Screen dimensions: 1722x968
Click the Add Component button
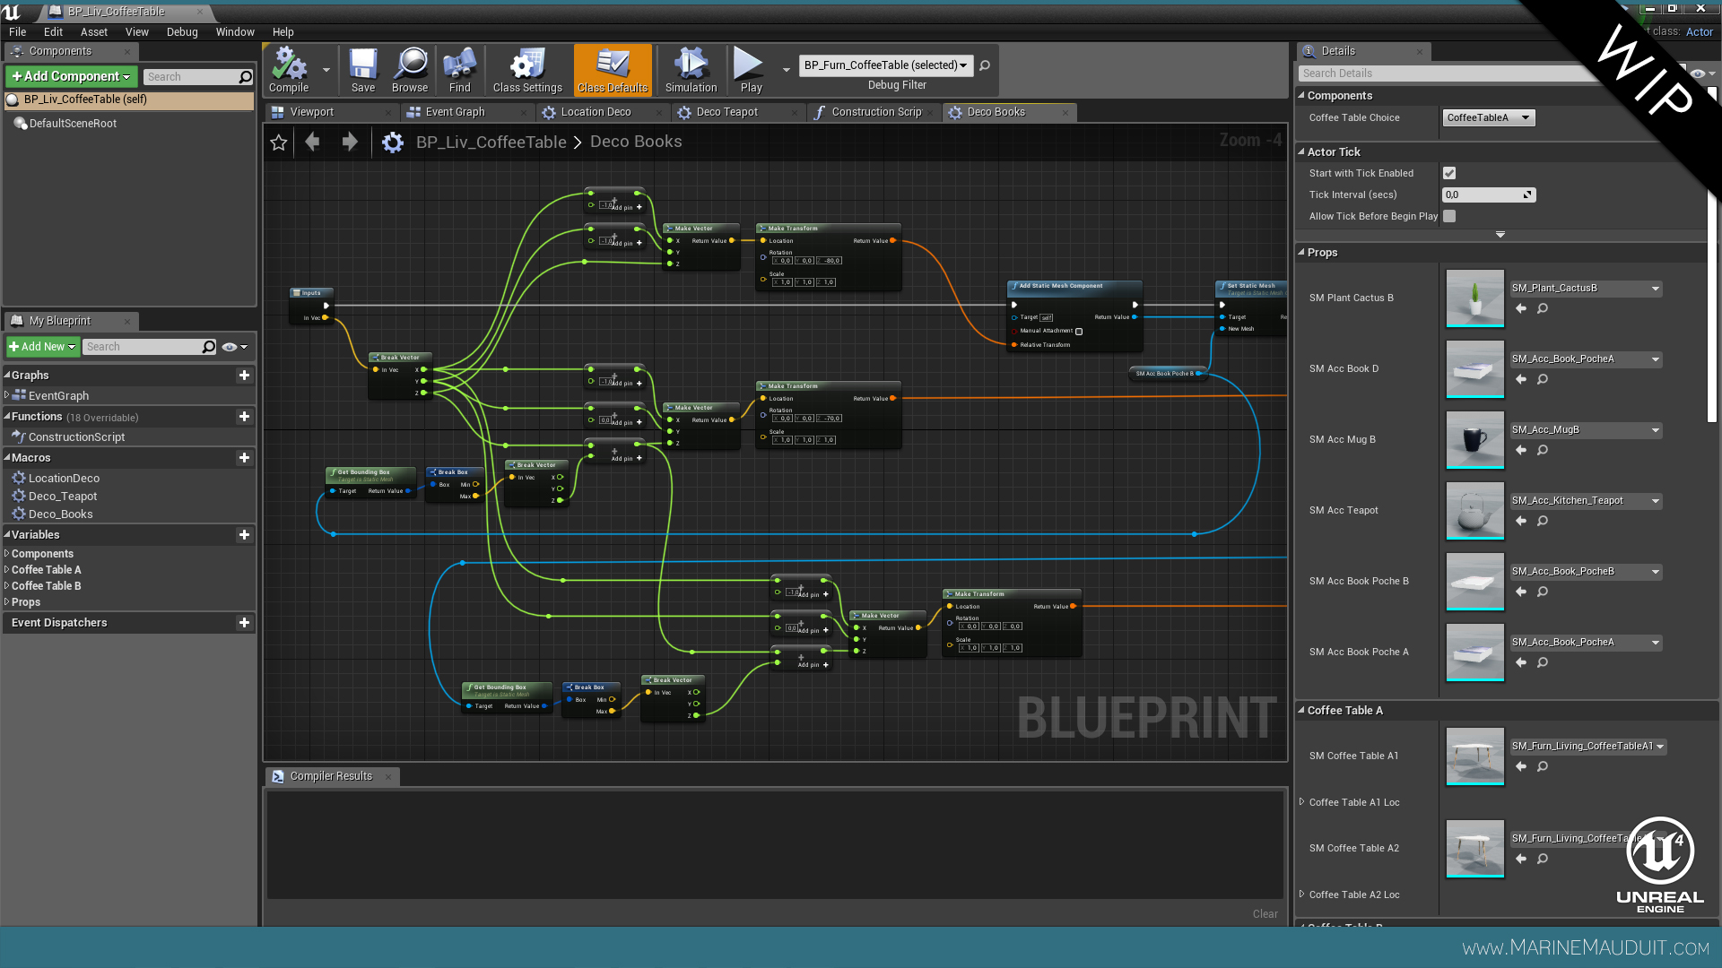coord(72,76)
